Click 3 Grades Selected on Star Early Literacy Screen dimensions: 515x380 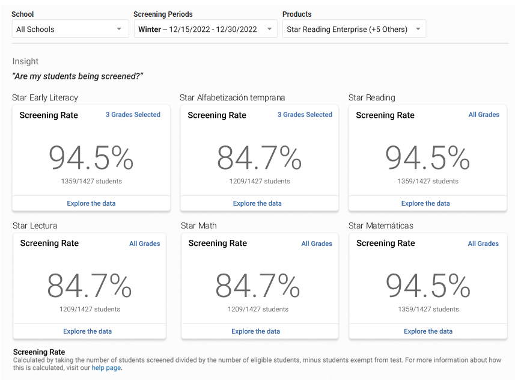[x=133, y=114]
